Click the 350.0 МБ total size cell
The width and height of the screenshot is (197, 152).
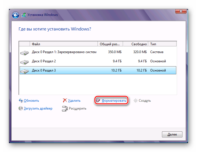pos(115,52)
